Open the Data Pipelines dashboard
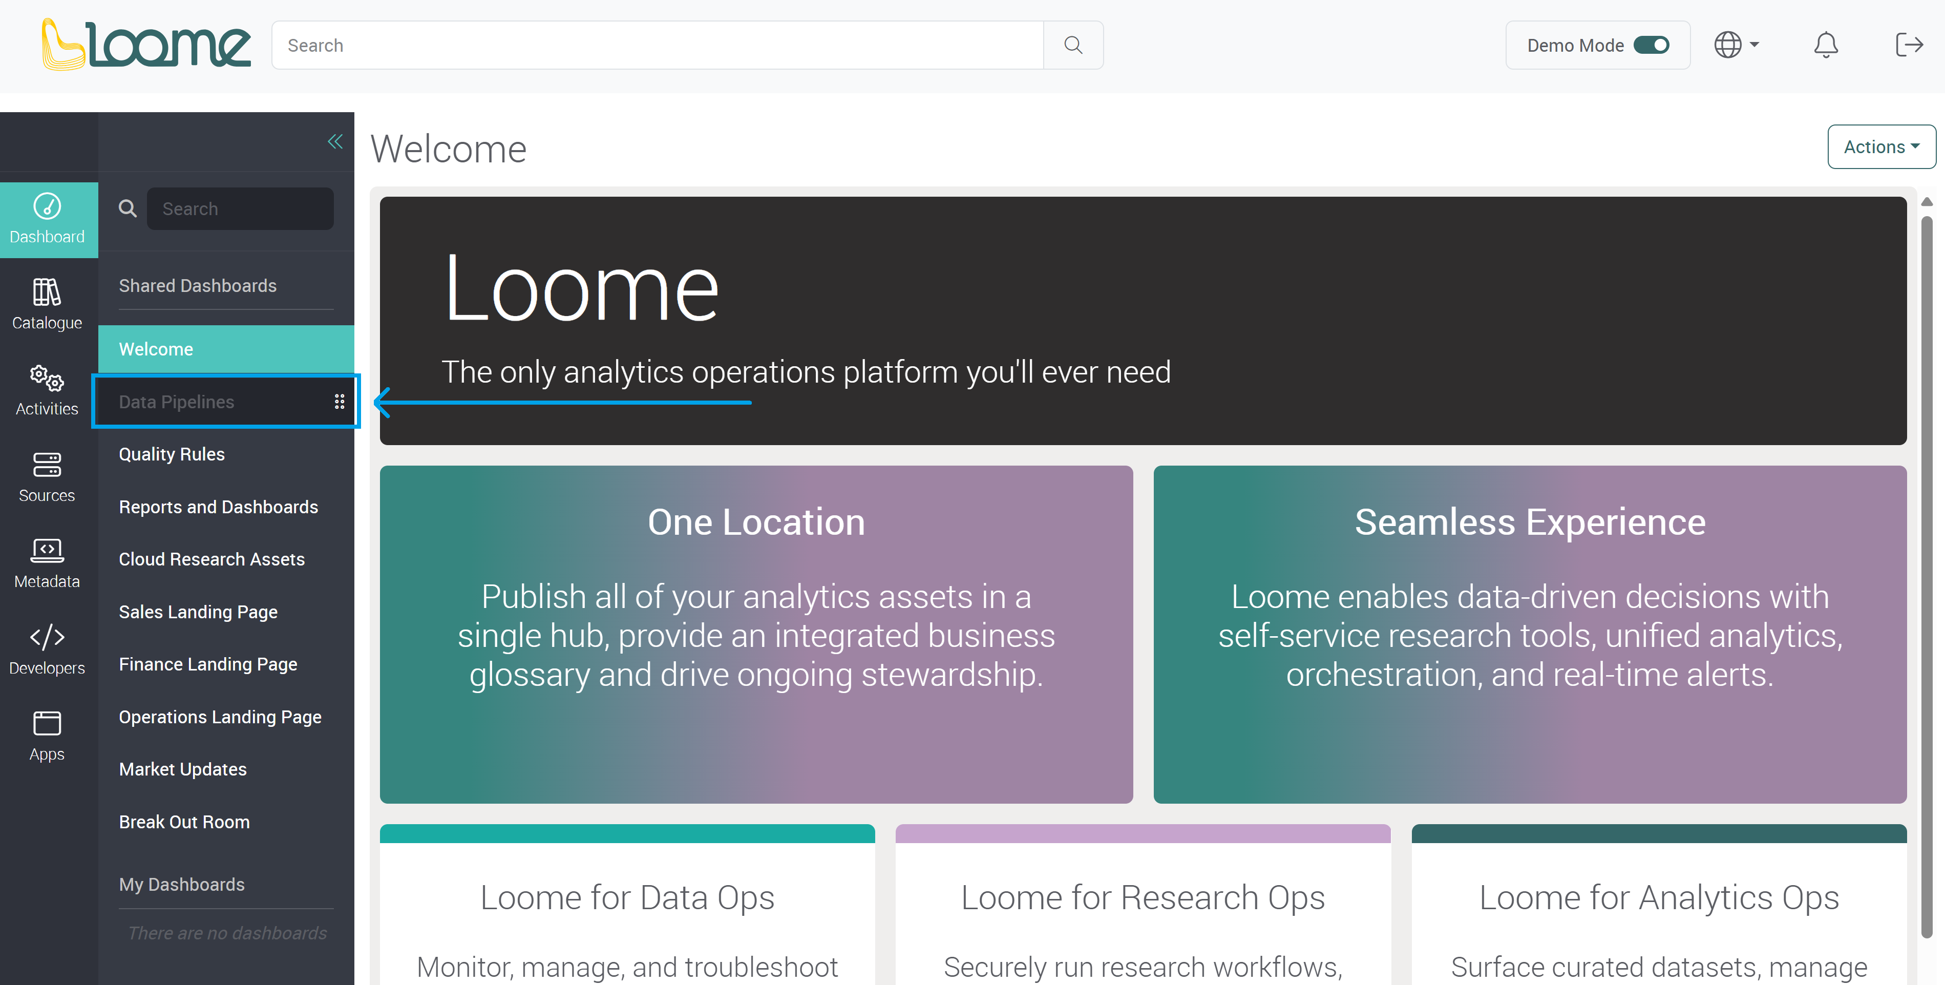This screenshot has height=985, width=1945. pos(226,402)
